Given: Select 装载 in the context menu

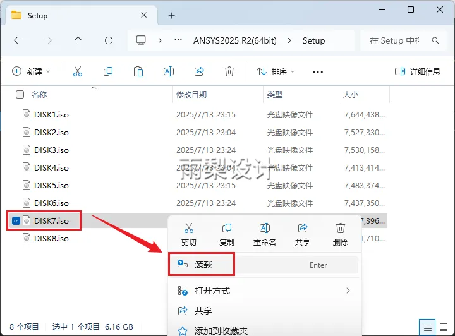Looking at the screenshot, I should coord(263,265).
